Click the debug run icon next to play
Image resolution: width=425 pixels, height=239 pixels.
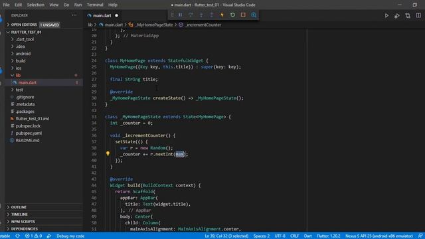[x=397, y=16]
